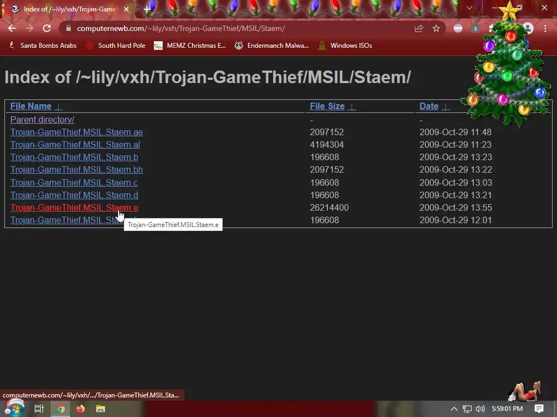Reload the current page
The height and width of the screenshot is (417, 557).
click(x=47, y=28)
